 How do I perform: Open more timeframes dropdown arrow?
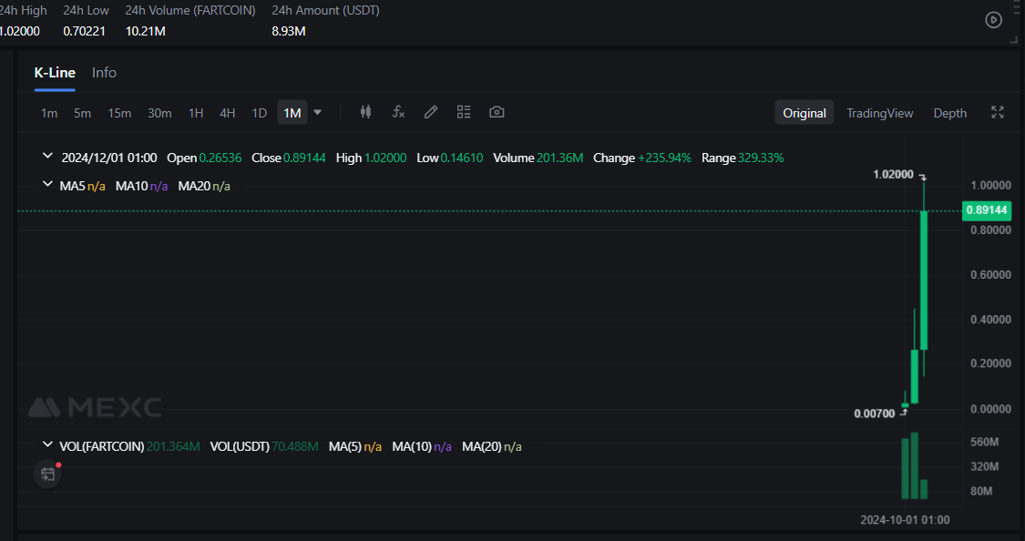pos(318,112)
